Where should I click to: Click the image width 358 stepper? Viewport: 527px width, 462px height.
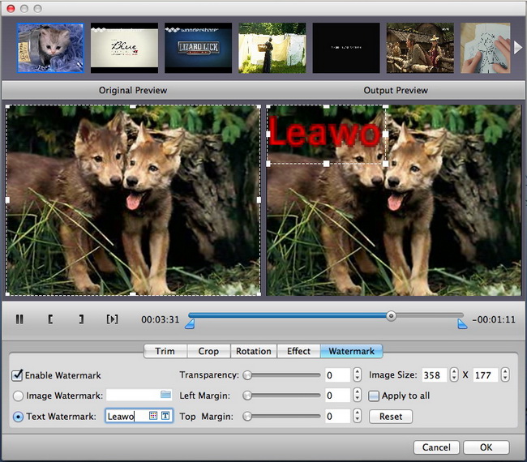(454, 374)
